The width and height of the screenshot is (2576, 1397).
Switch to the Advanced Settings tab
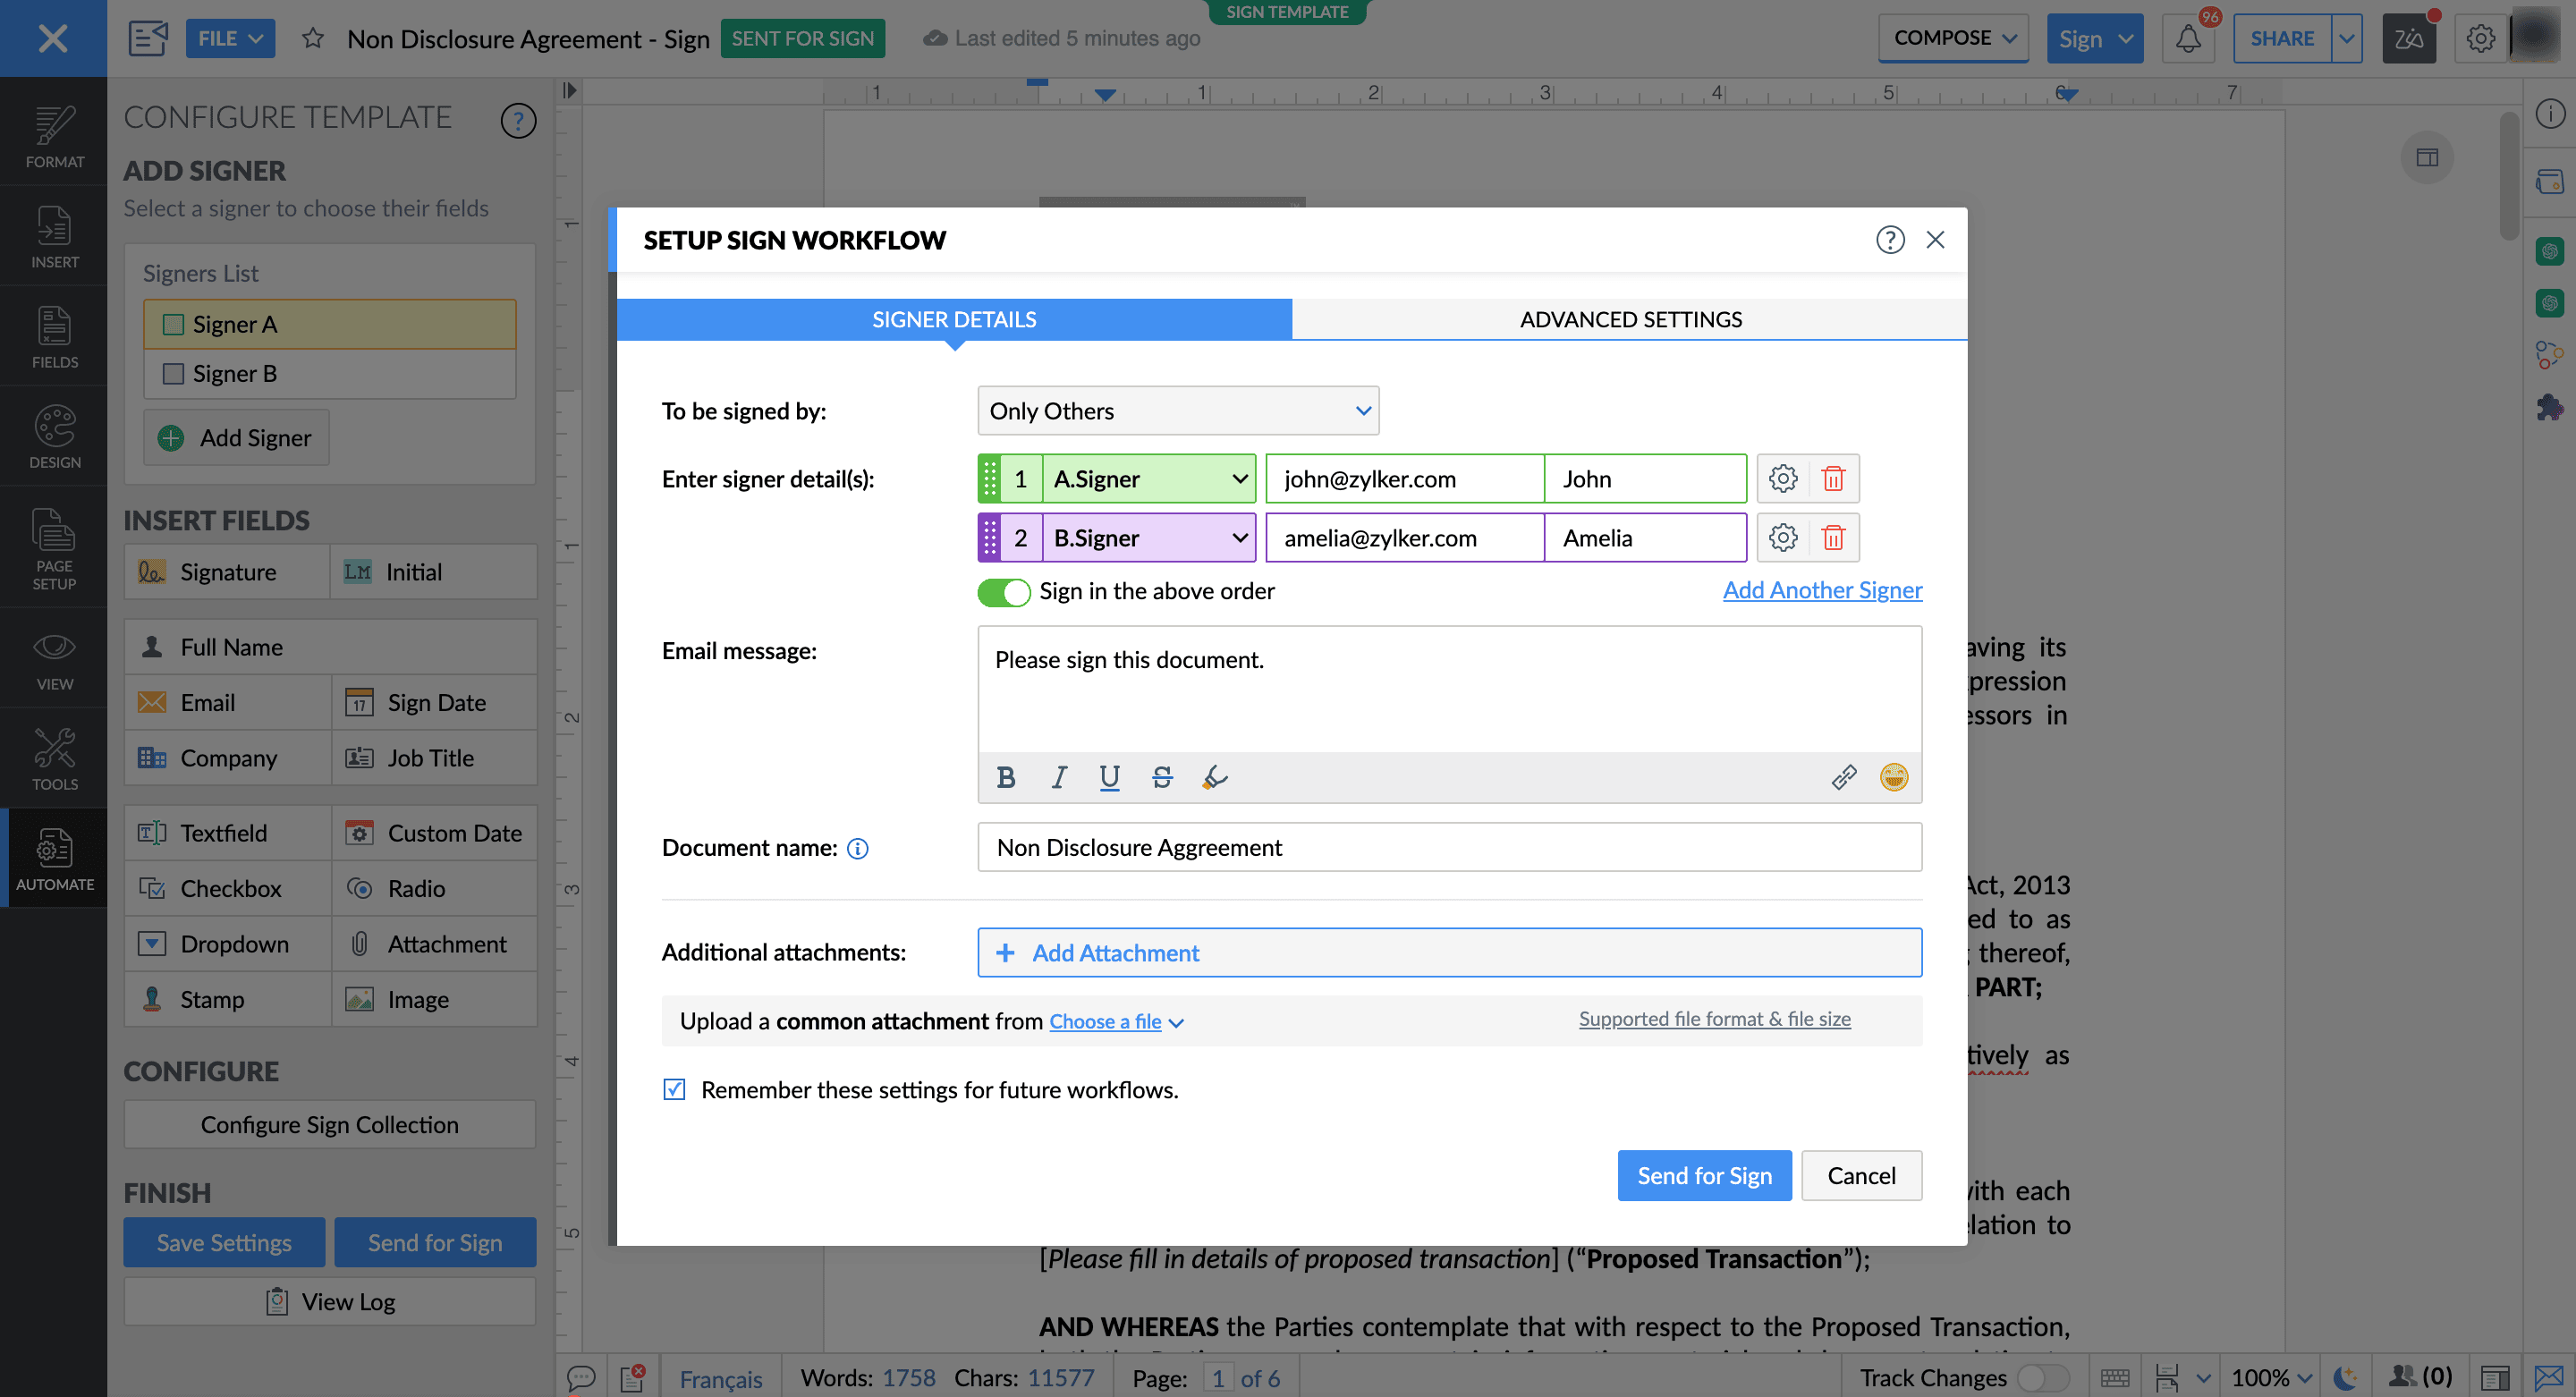(x=1629, y=319)
